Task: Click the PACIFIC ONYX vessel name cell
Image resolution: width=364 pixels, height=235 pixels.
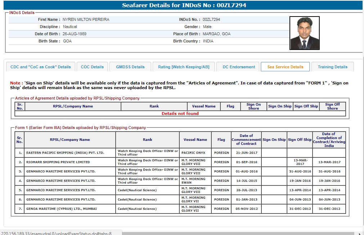Action: click(193, 153)
